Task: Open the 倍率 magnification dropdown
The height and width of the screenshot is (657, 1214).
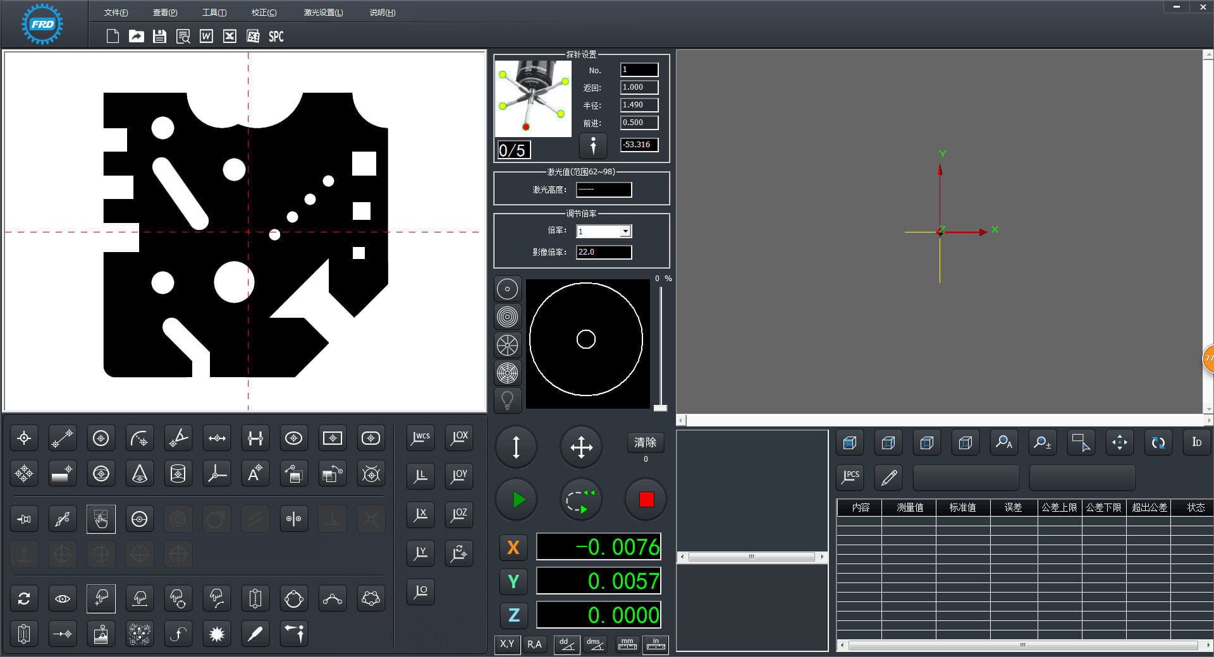Action: point(625,231)
